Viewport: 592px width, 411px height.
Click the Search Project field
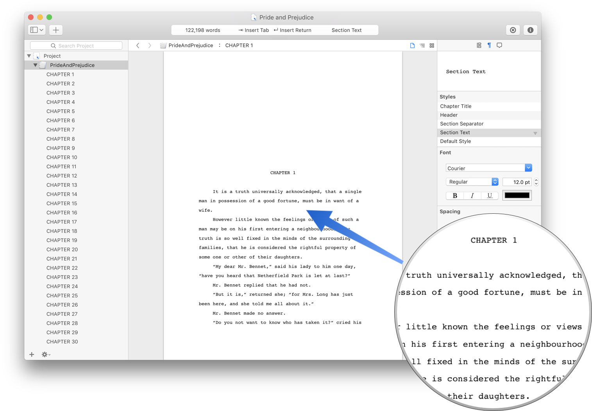[x=76, y=46]
